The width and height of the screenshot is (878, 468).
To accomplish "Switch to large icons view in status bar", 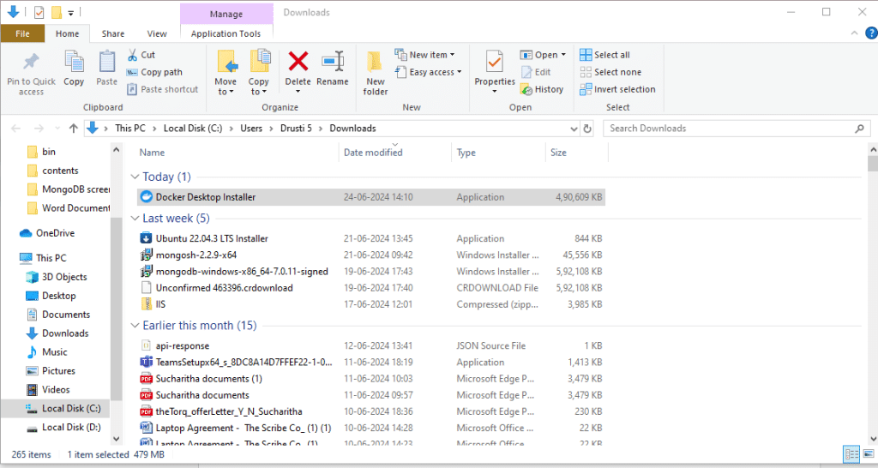I will (869, 453).
